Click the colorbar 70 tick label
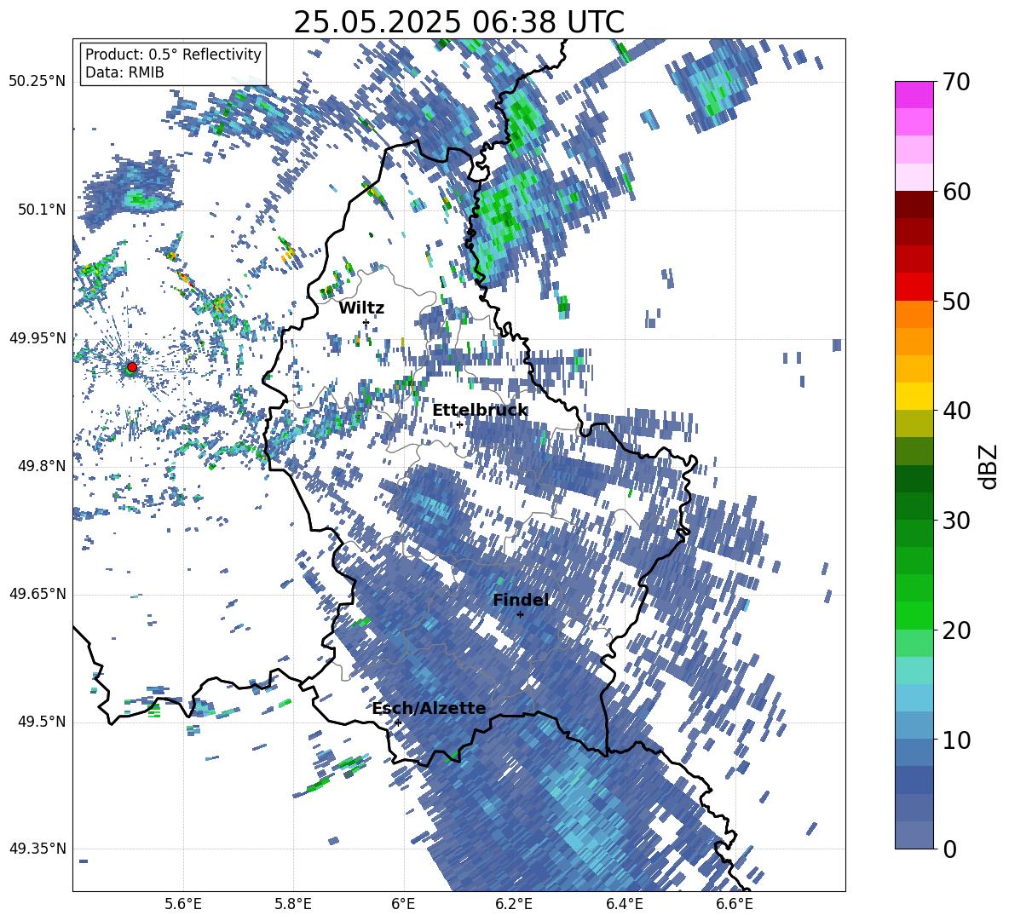This screenshot has width=1009, height=921. tap(956, 82)
